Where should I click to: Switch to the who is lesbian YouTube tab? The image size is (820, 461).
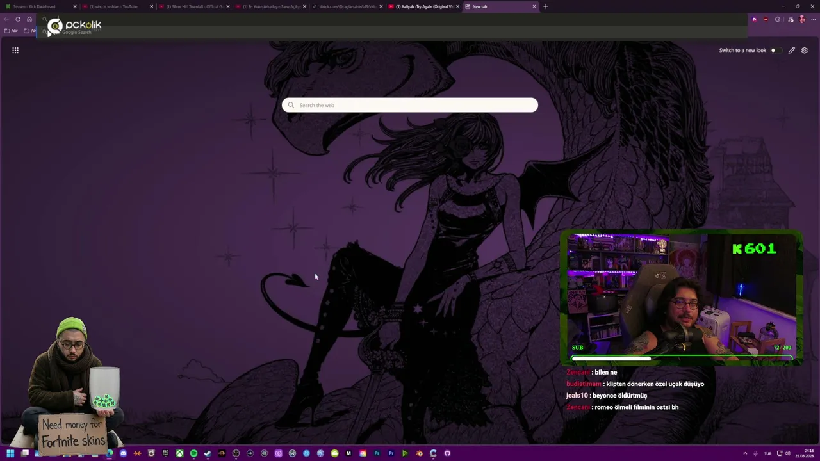(117, 6)
